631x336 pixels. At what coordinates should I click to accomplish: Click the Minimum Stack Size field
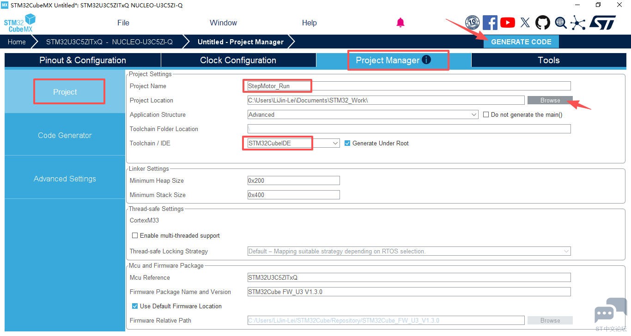pos(294,195)
